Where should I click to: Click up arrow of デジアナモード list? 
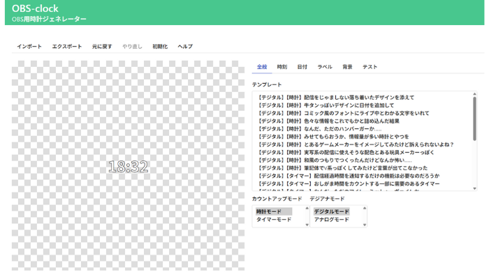coord(365,208)
